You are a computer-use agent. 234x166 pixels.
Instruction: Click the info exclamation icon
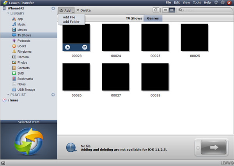71,148
